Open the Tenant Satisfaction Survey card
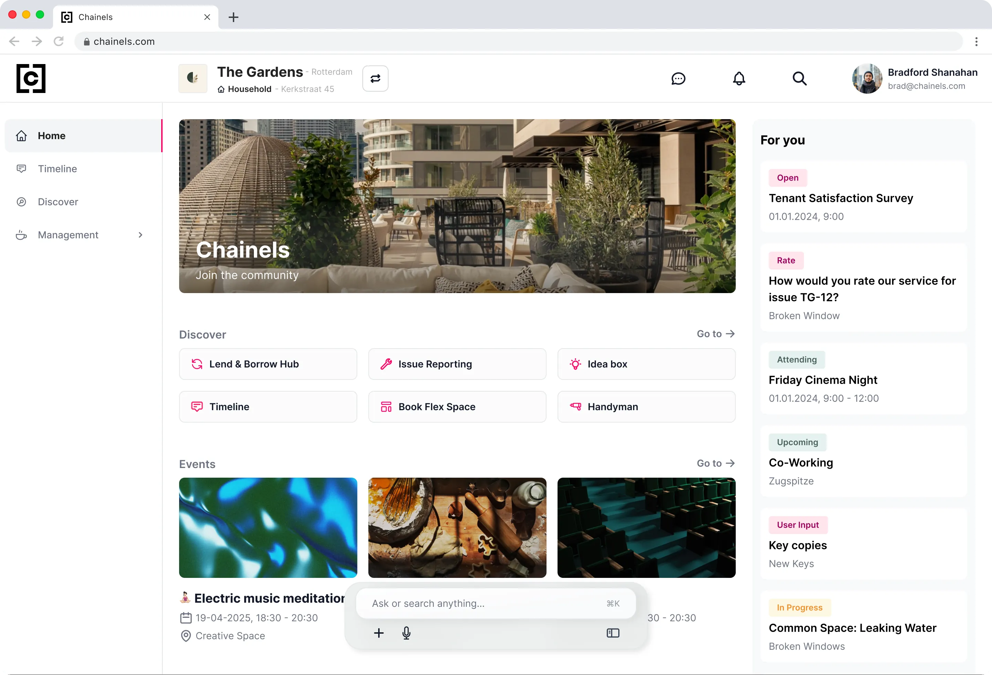Screen dimensions: 992x675 pos(863,197)
